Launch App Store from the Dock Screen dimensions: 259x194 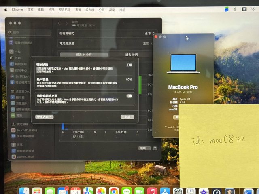tap(165, 191)
